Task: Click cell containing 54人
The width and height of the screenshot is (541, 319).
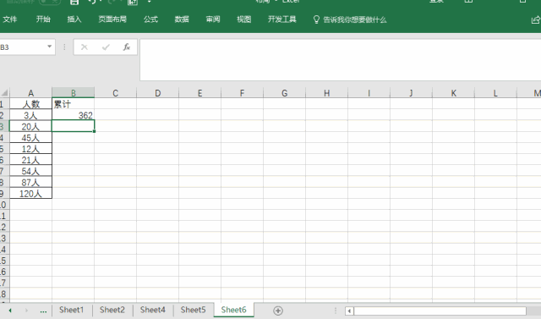Action: coord(30,171)
